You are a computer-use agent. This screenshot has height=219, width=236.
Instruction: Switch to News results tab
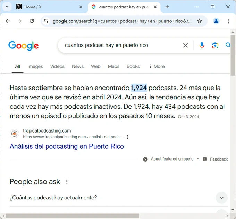[x=78, y=66]
